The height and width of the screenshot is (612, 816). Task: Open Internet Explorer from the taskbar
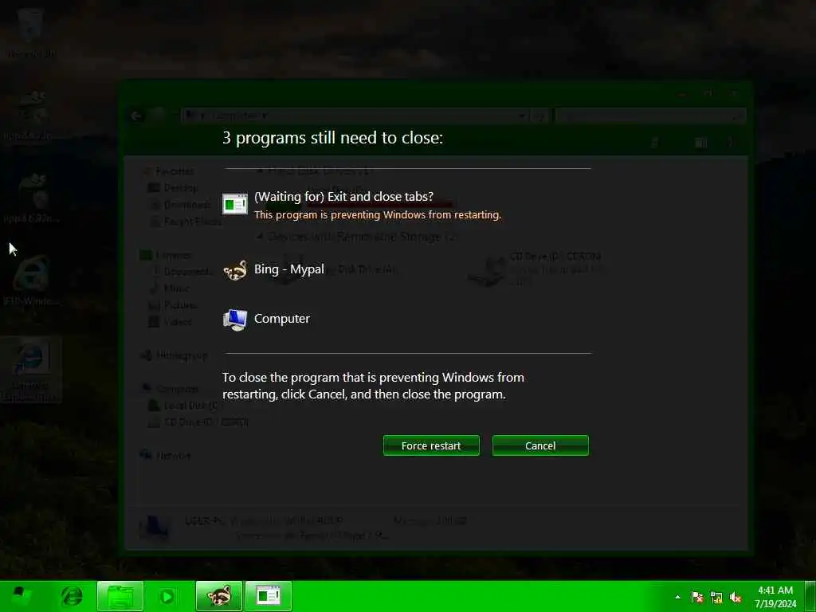(71, 596)
